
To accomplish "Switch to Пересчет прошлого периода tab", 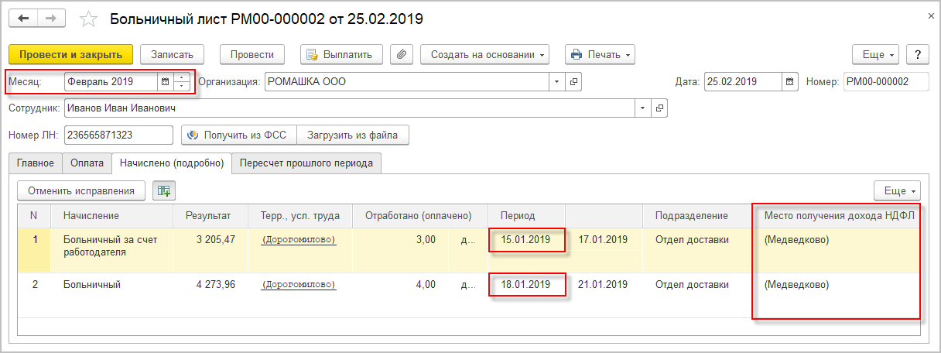I will (x=306, y=163).
